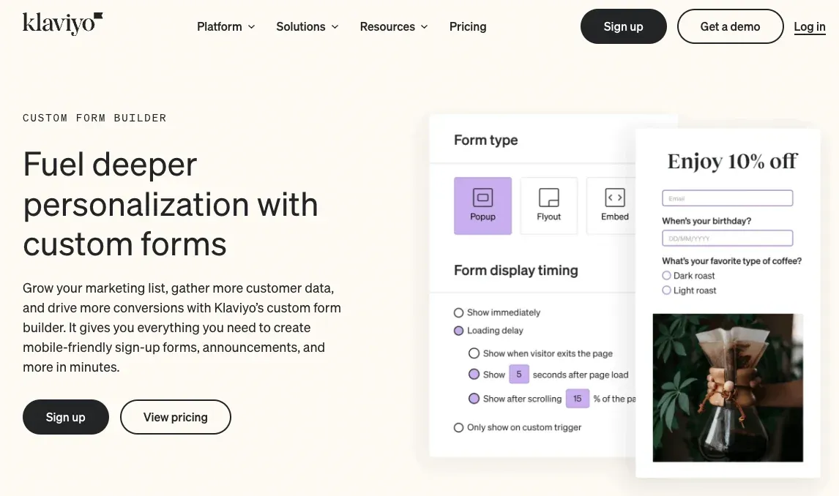Click the When's your birthday? label

[706, 221]
